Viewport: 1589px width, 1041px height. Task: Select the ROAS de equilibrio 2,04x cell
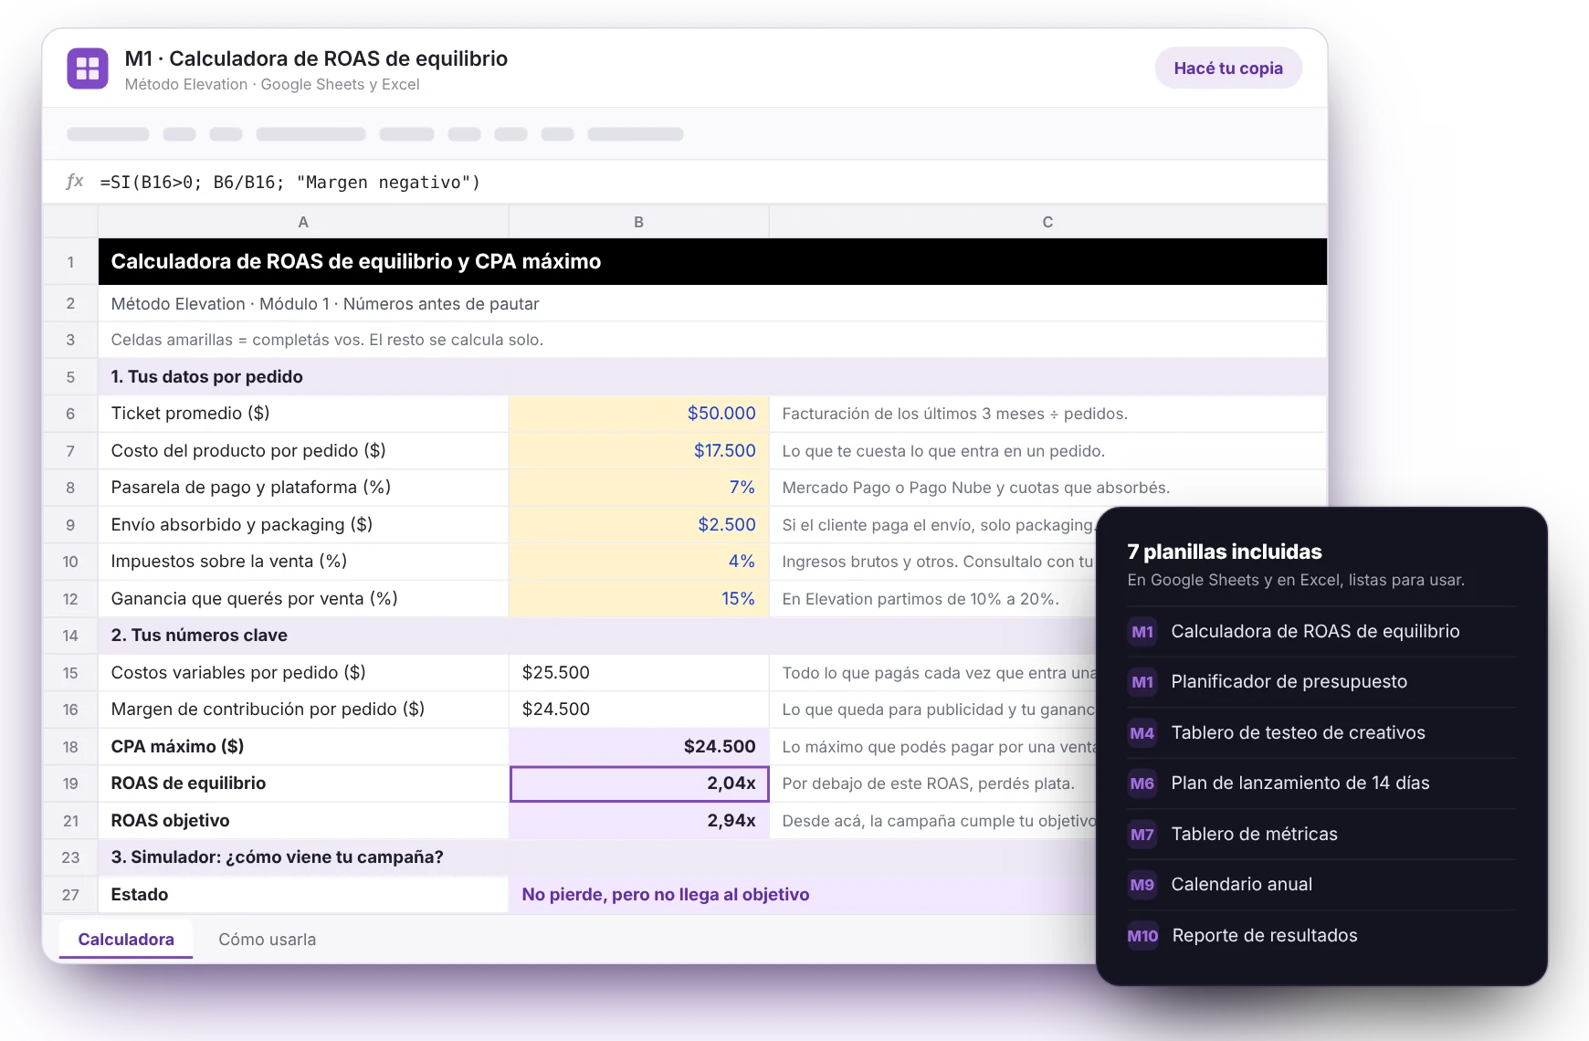[639, 783]
